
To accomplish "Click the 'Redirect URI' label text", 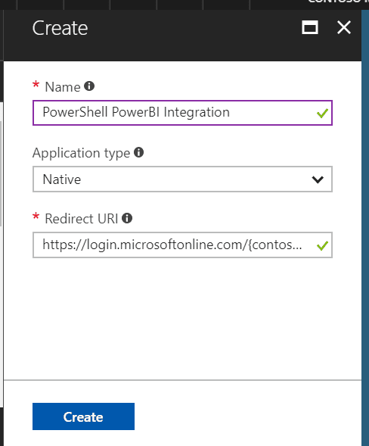I will (x=81, y=219).
